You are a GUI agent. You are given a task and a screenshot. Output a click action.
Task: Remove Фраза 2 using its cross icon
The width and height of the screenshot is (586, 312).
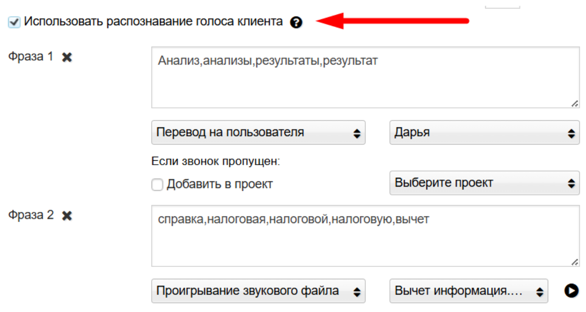click(x=67, y=216)
